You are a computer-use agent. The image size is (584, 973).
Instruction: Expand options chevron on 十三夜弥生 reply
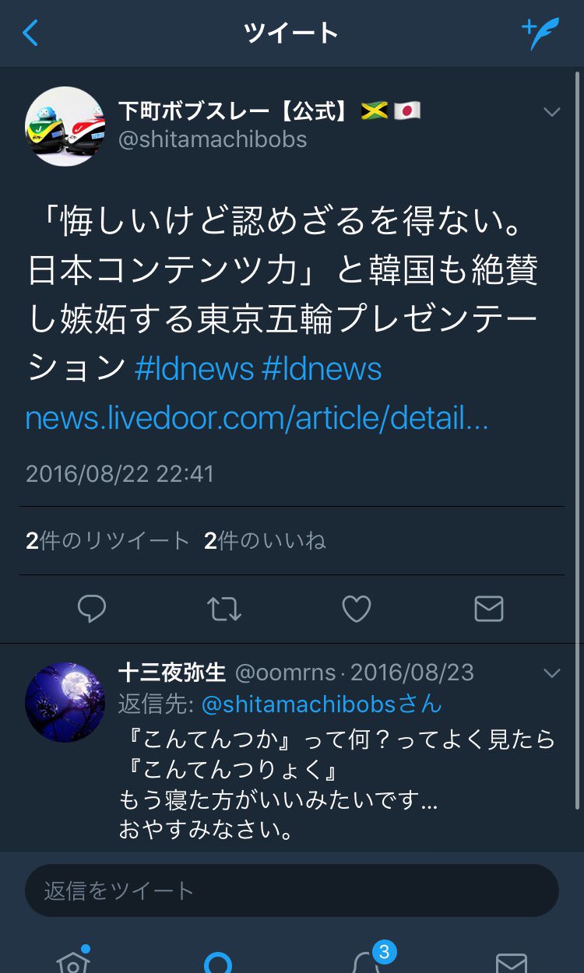[551, 673]
